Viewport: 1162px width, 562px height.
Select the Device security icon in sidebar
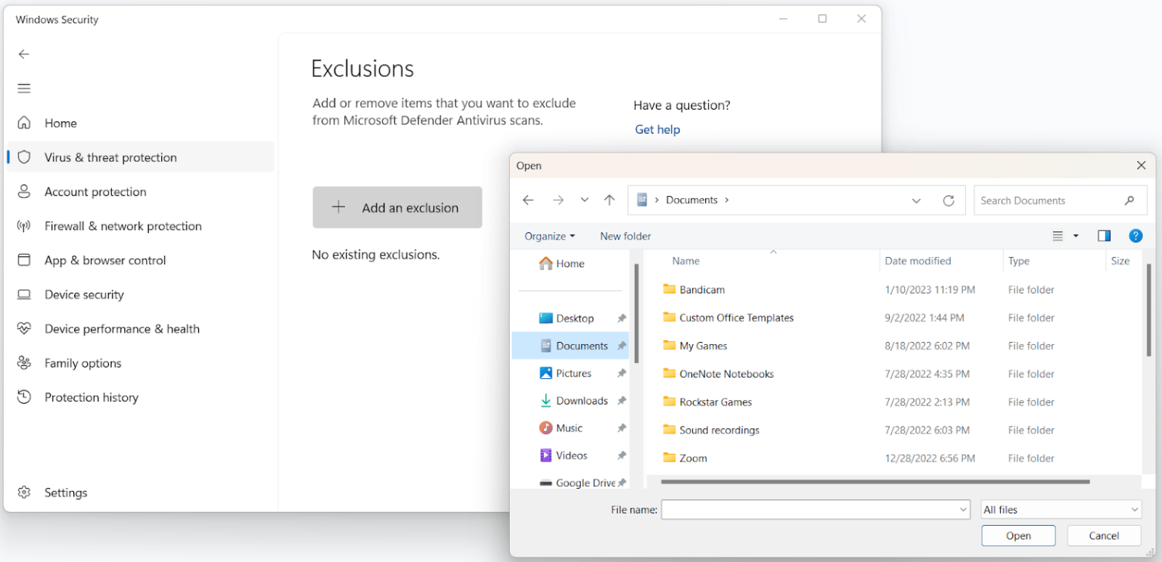[25, 294]
